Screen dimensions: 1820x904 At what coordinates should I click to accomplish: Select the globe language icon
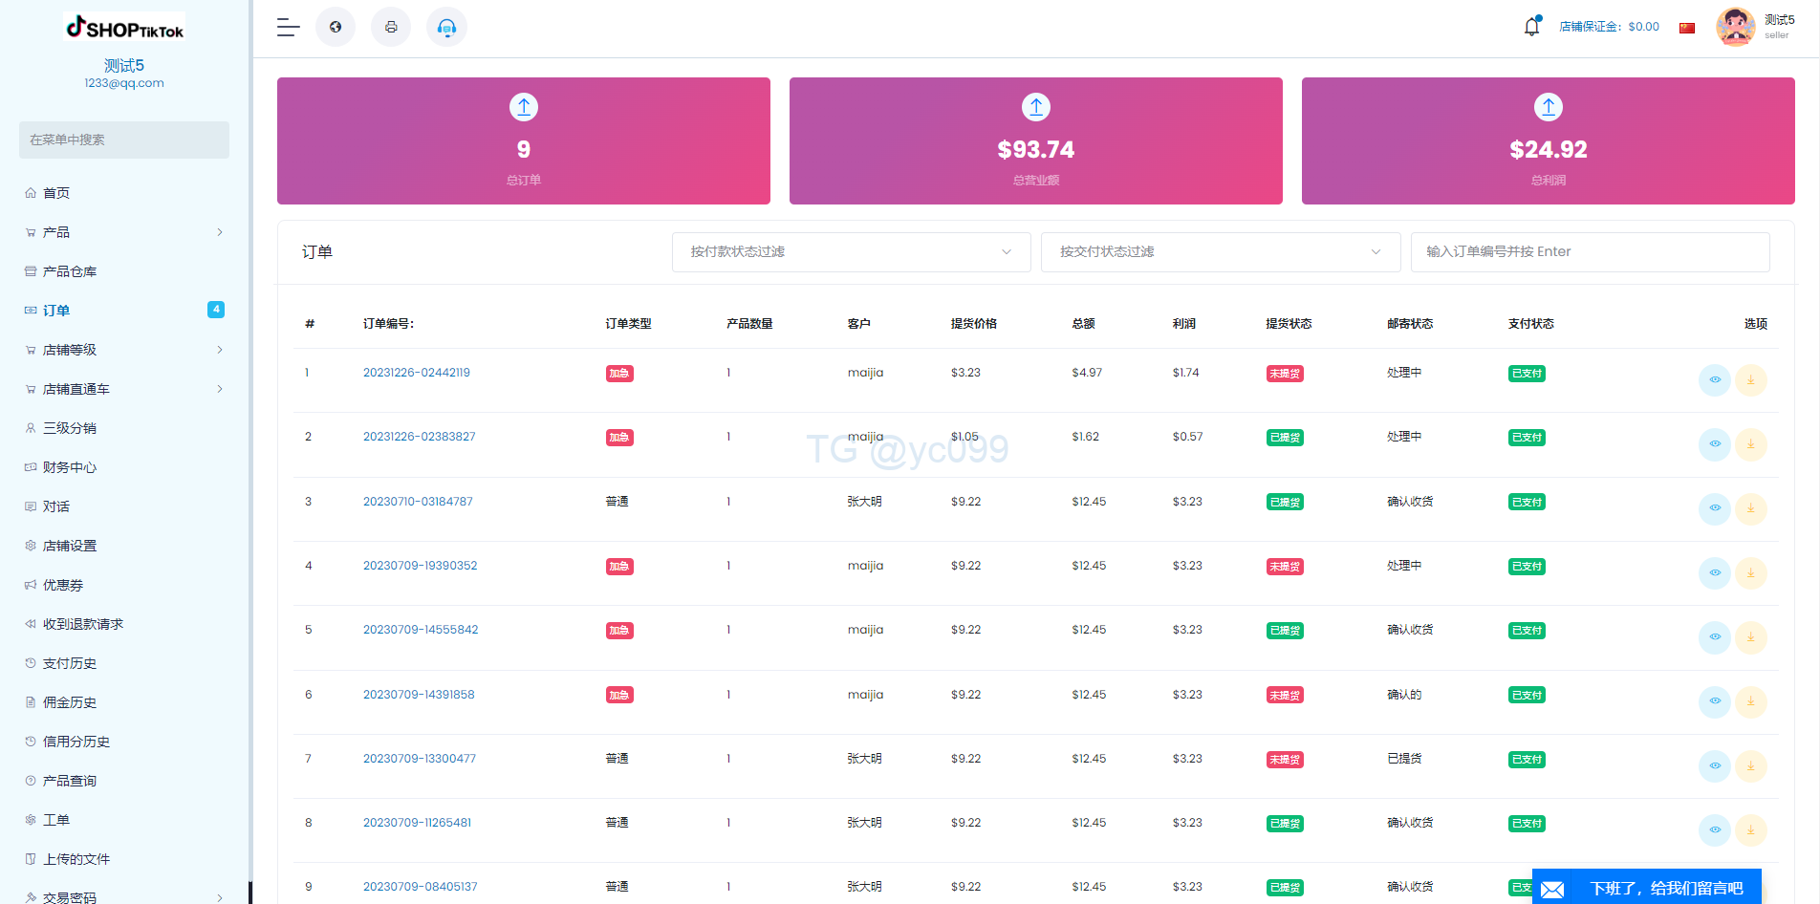pos(335,27)
